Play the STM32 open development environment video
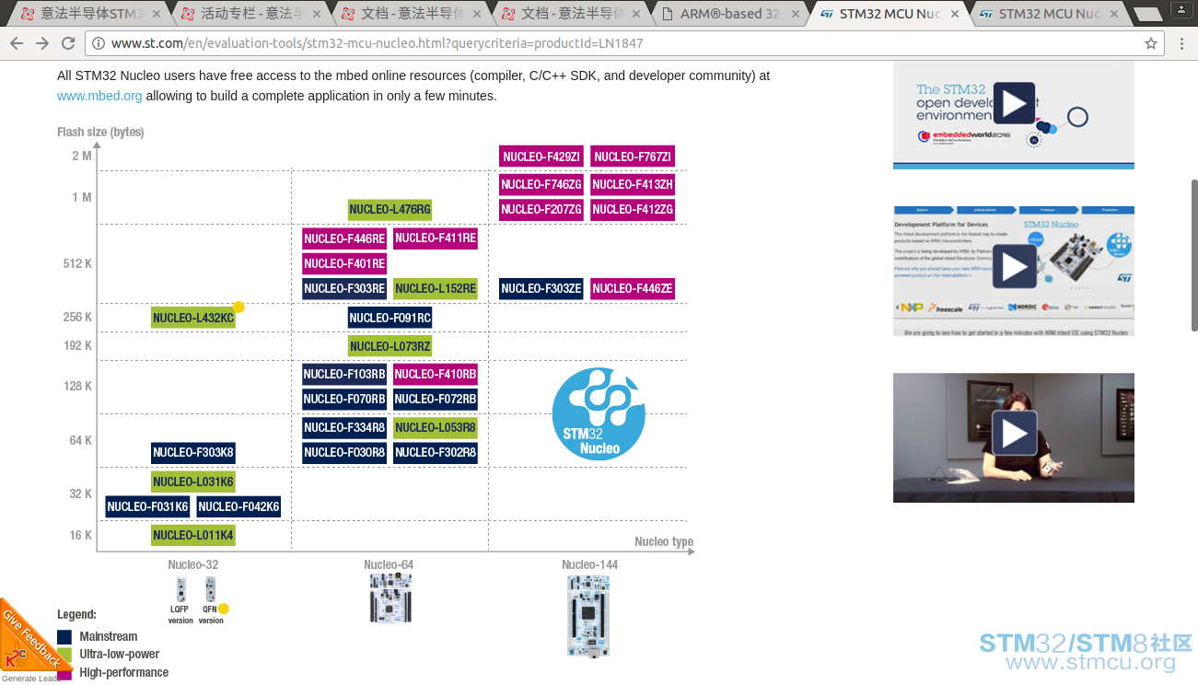 (1014, 103)
